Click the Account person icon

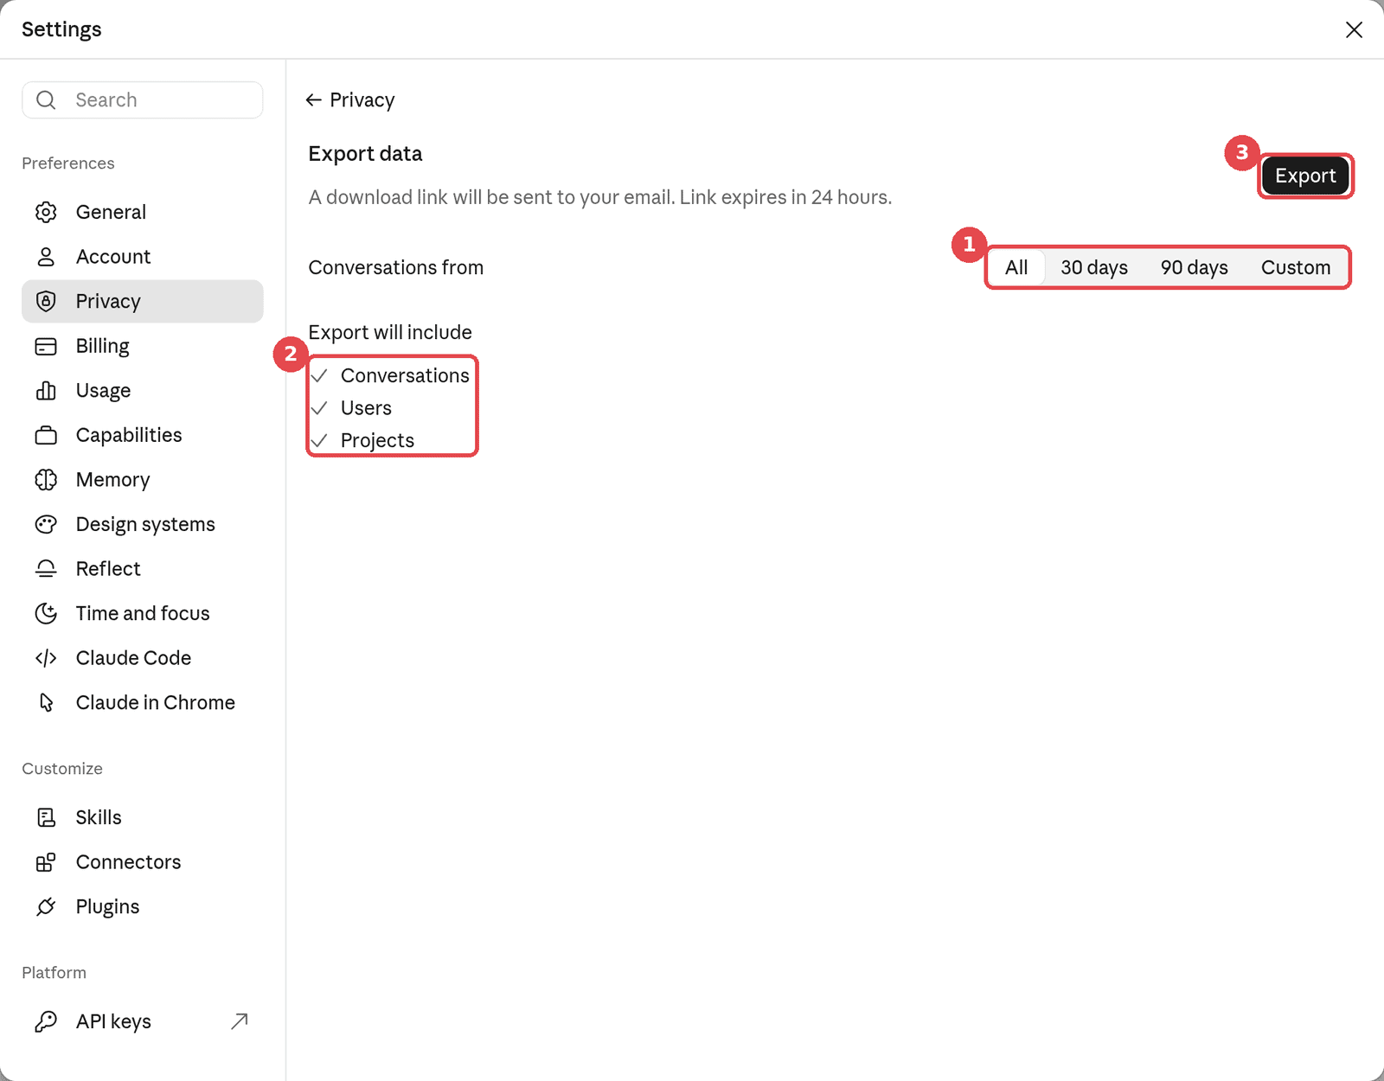tap(46, 257)
